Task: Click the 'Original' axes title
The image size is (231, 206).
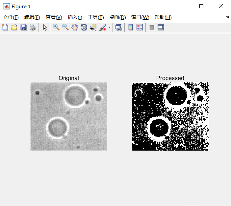Action: (x=69, y=78)
